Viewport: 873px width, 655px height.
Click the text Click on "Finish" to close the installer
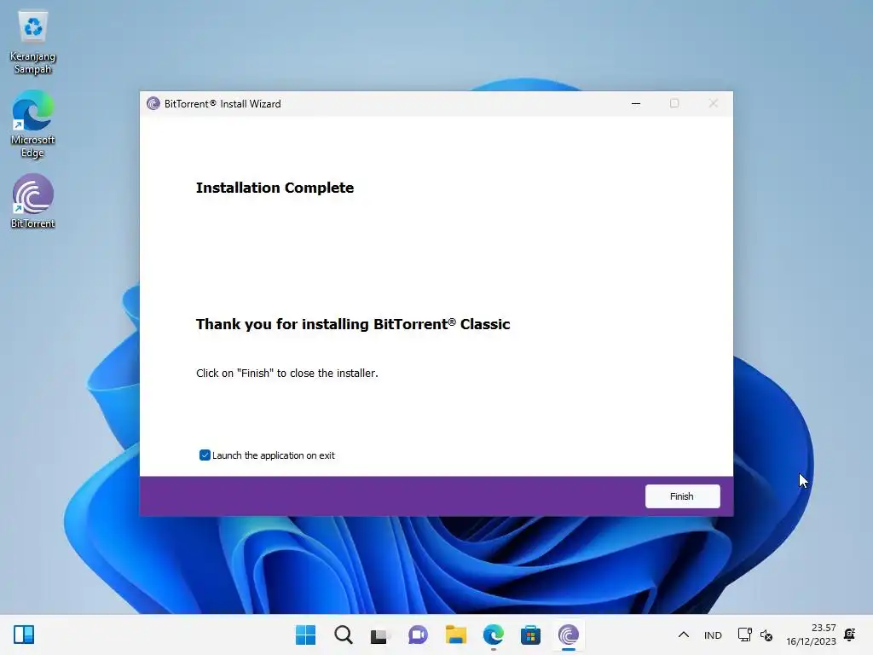pos(286,374)
